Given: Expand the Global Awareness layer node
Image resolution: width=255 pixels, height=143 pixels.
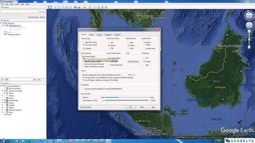Looking at the screenshot, I should tap(2, 110).
